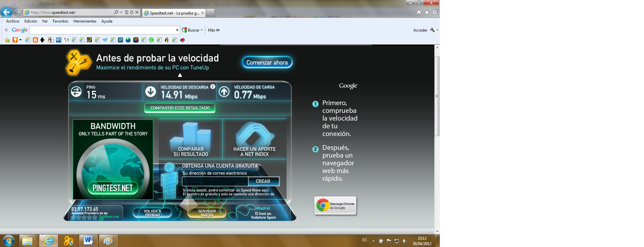The height and width of the screenshot is (247, 644).
Task: Click Acceder in the Google toolbar
Action: tap(420, 30)
